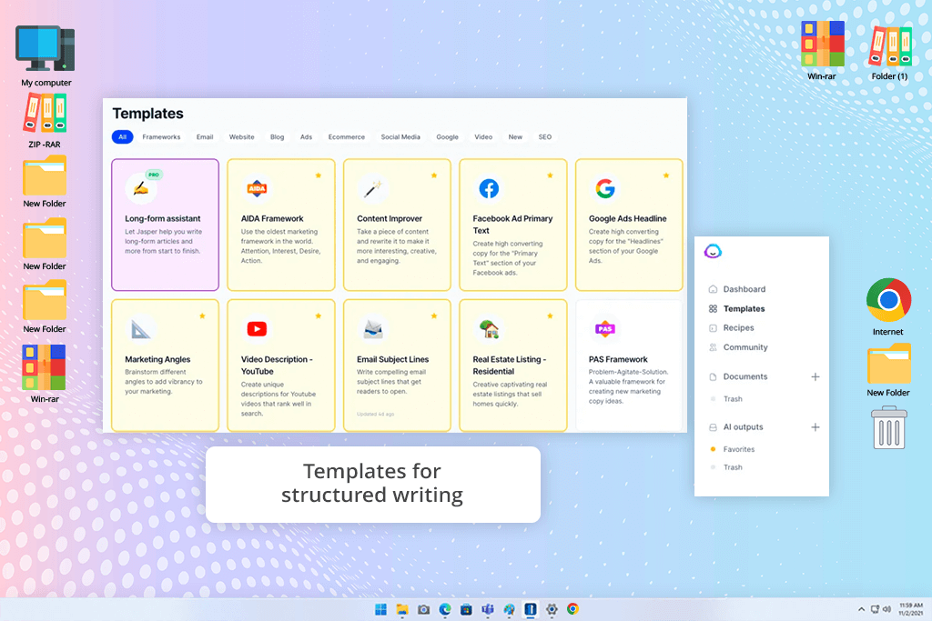This screenshot has height=621, width=932.
Task: Select the Blog filter tab
Action: pyautogui.click(x=277, y=136)
